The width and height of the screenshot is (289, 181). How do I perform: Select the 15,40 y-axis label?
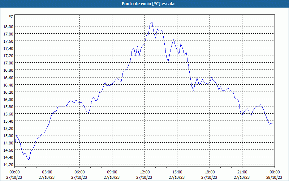8,121
